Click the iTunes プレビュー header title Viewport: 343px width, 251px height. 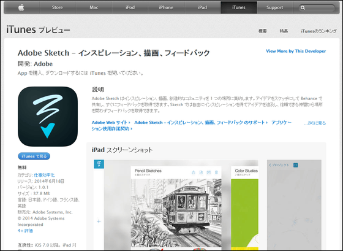pyautogui.click(x=38, y=29)
